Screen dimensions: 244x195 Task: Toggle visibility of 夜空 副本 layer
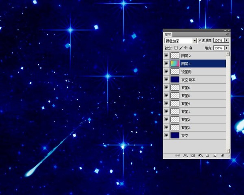click(x=166, y=80)
